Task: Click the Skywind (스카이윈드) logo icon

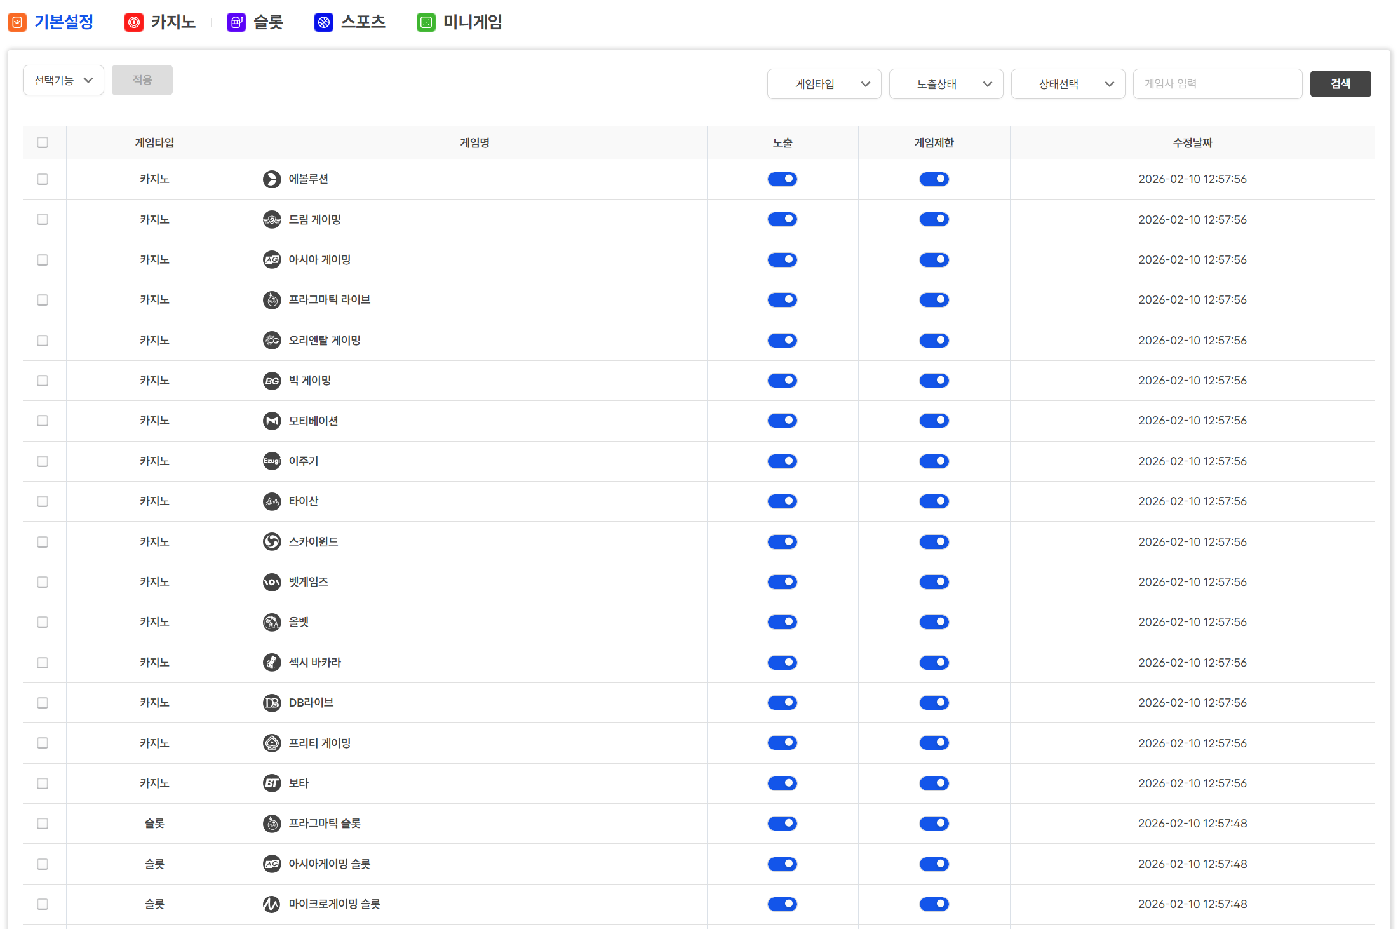Action: 272,542
